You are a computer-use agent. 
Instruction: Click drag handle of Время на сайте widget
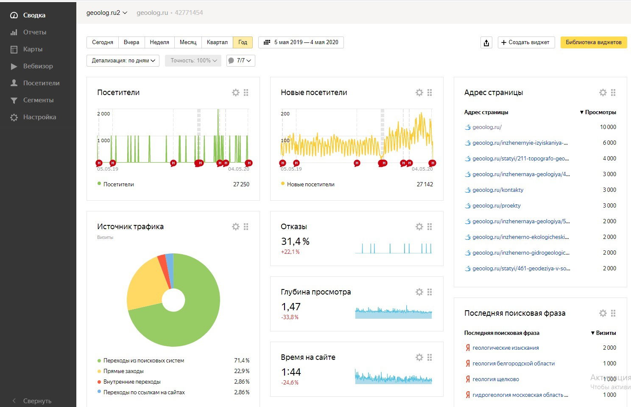click(430, 357)
